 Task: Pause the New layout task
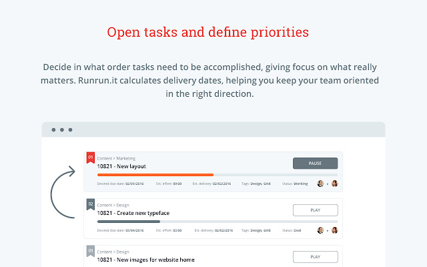[x=315, y=163]
